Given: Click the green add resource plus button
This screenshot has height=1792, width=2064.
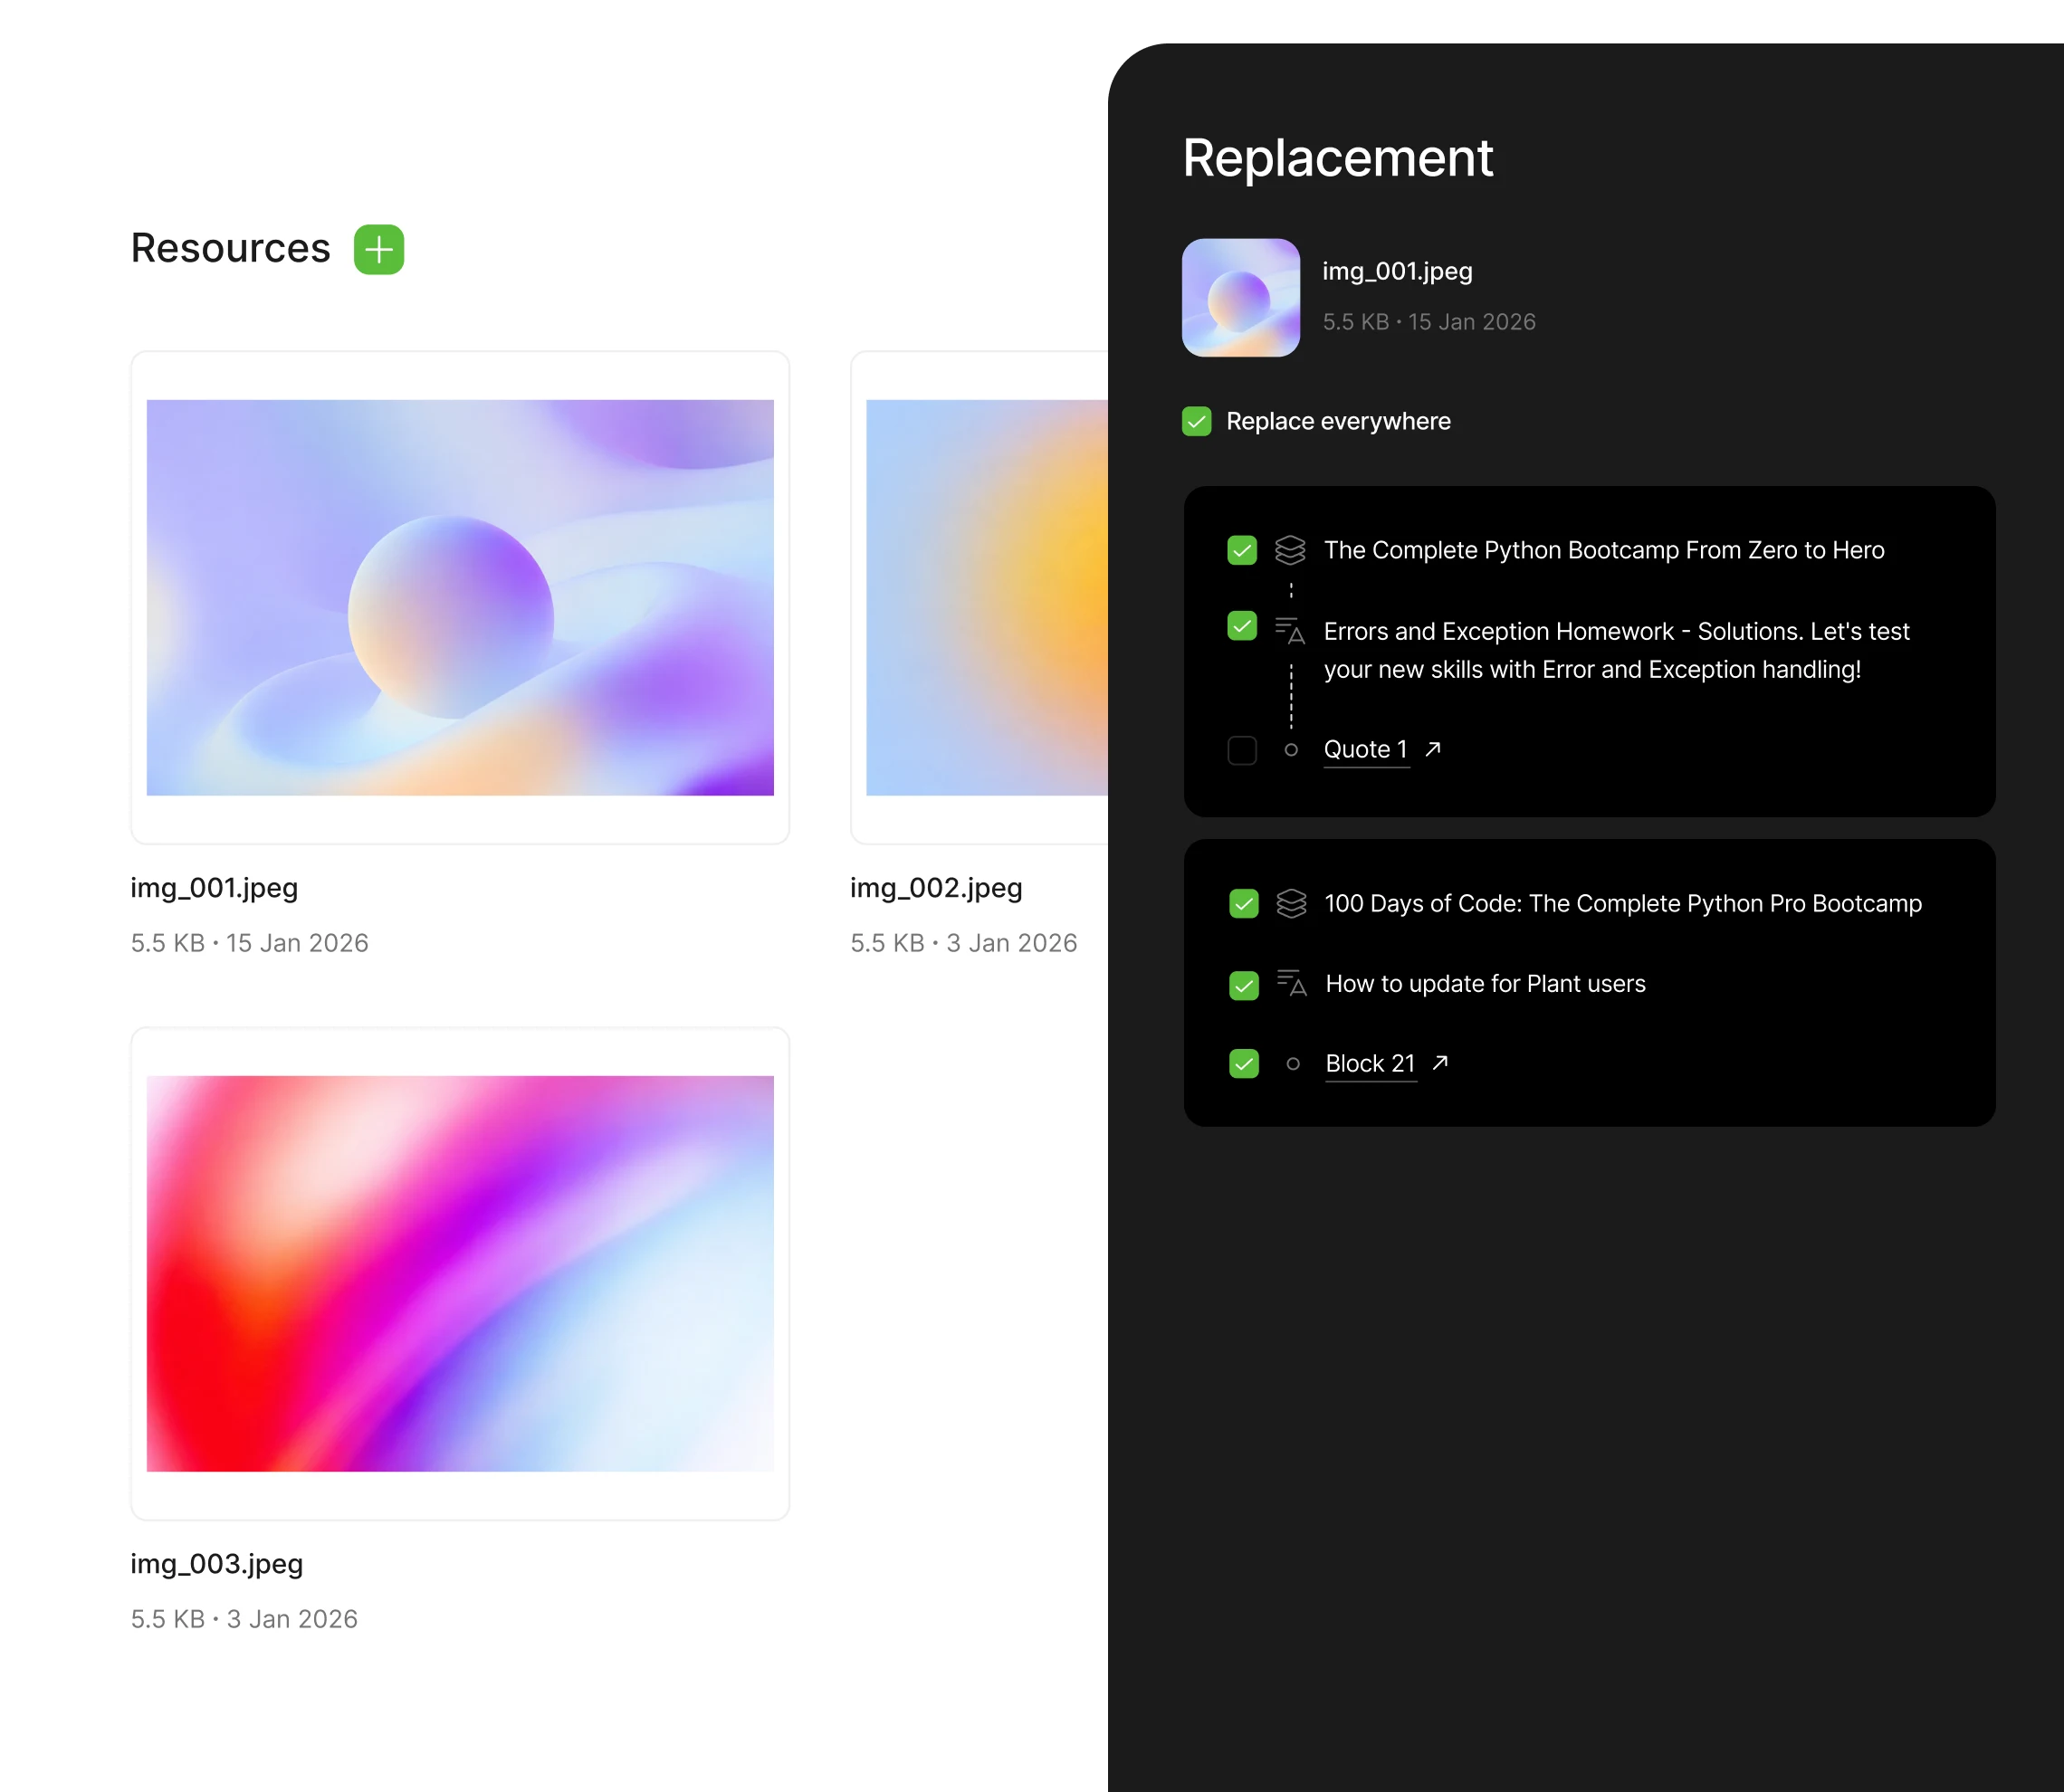Looking at the screenshot, I should [378, 249].
